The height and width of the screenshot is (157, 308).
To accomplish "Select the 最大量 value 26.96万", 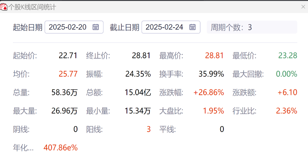I will 64,111.
